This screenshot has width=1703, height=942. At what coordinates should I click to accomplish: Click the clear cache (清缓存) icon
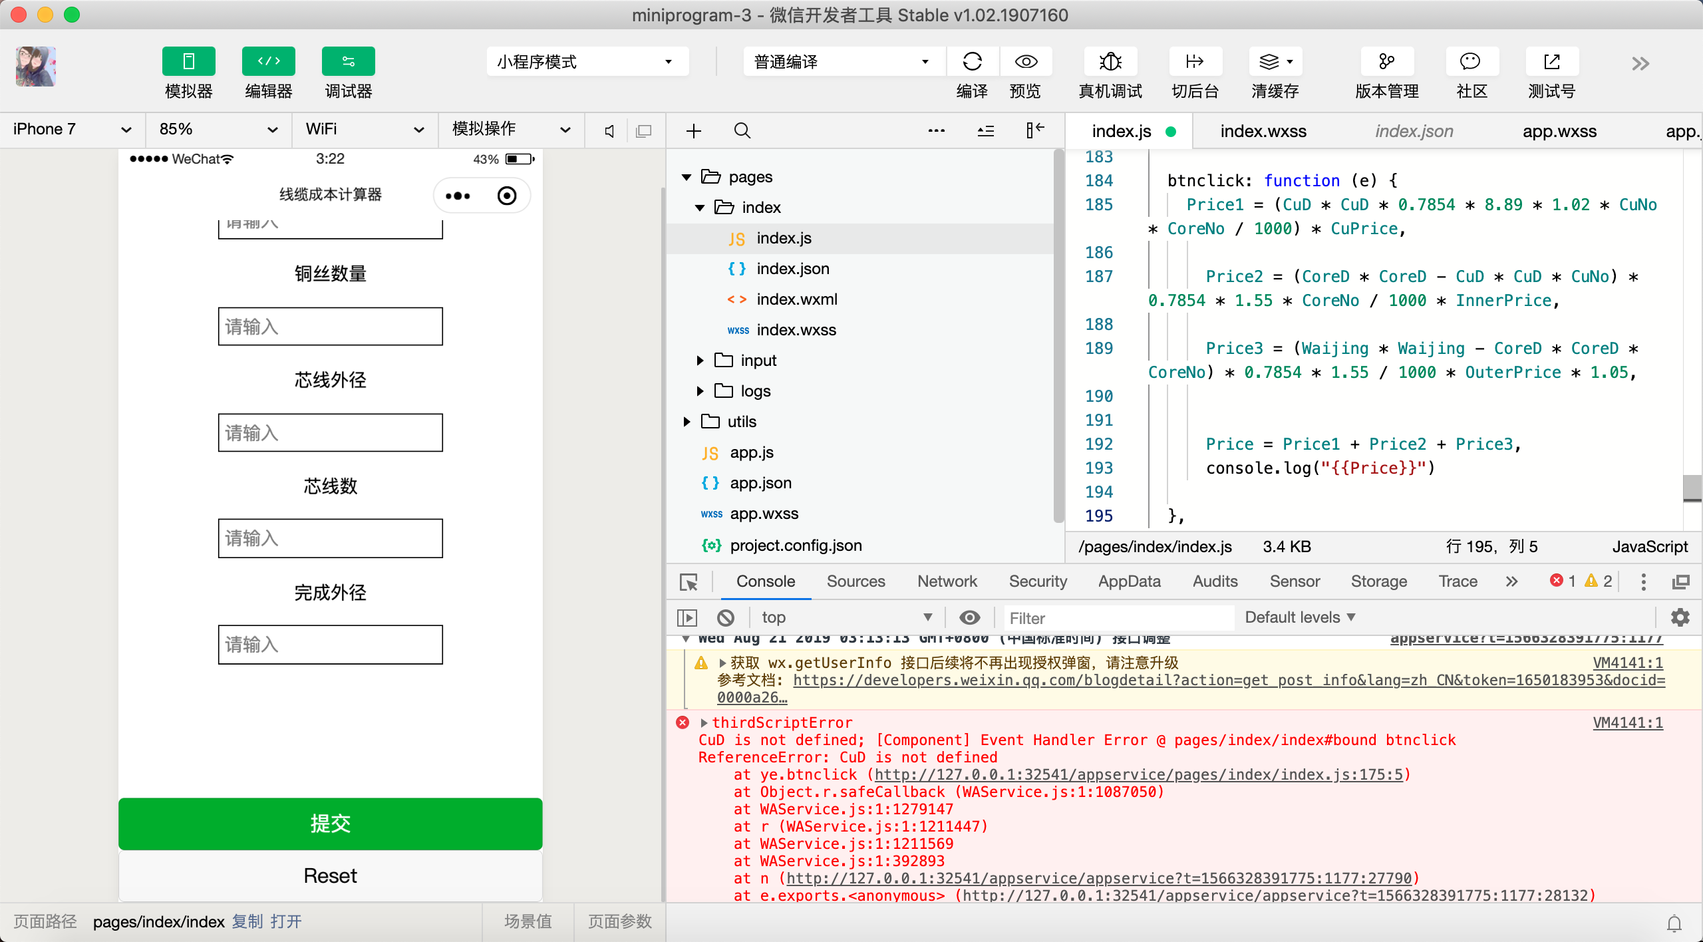coord(1269,62)
